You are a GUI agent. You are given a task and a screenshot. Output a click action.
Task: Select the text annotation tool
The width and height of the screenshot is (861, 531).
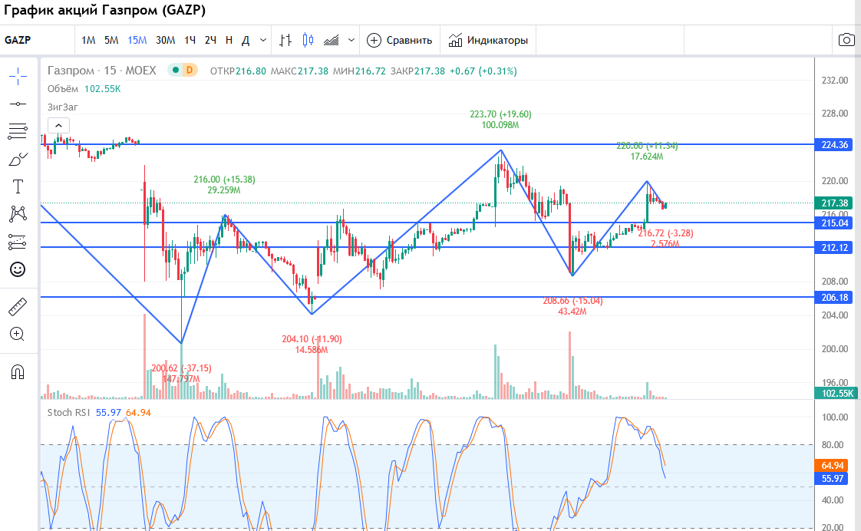point(18,186)
